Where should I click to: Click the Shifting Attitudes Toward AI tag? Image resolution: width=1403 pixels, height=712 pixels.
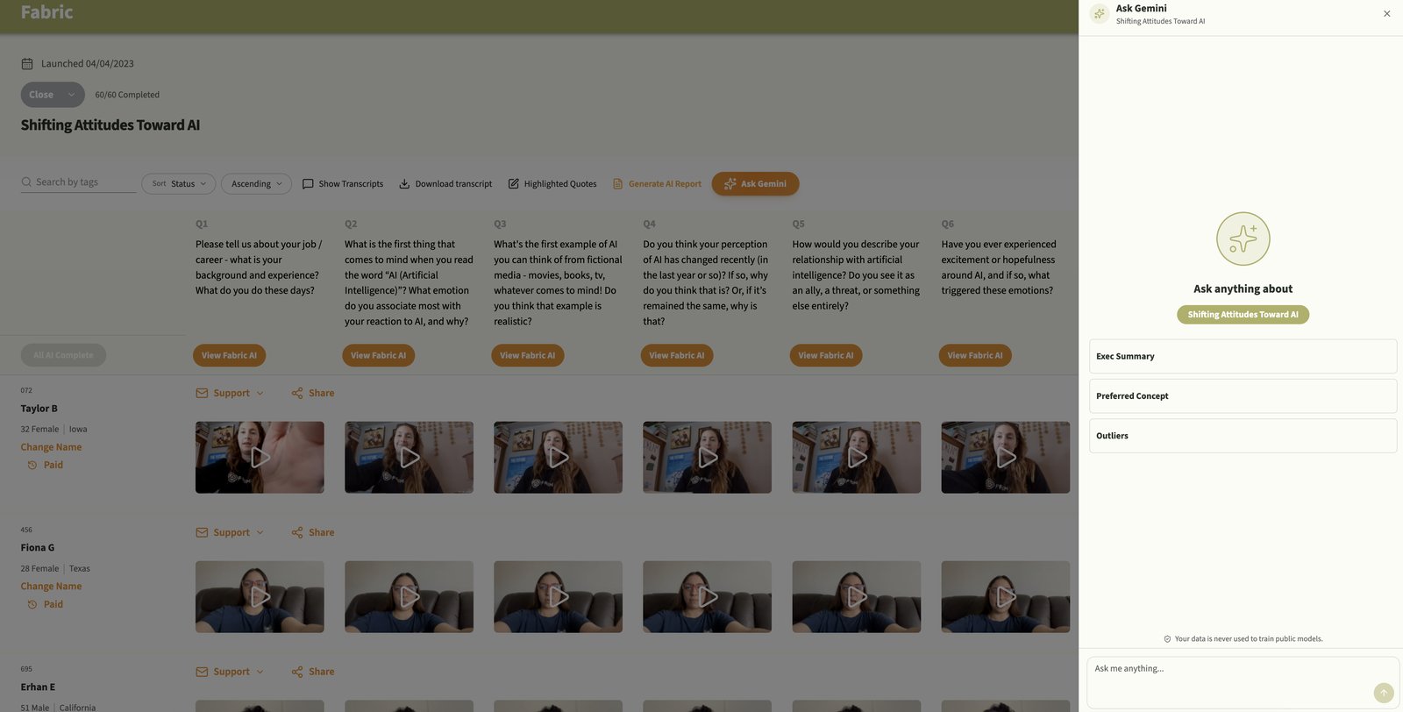pyautogui.click(x=1243, y=315)
